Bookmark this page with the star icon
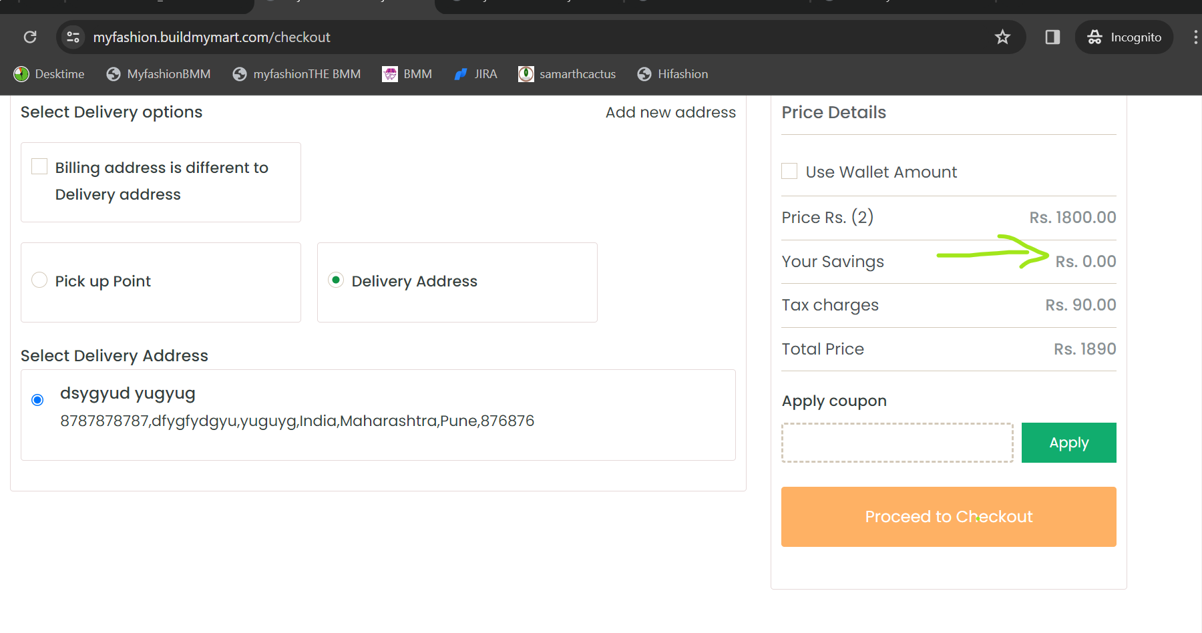 [x=1002, y=37]
